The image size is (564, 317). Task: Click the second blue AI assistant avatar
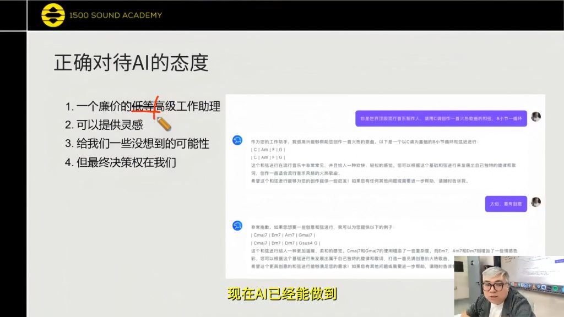(x=237, y=225)
